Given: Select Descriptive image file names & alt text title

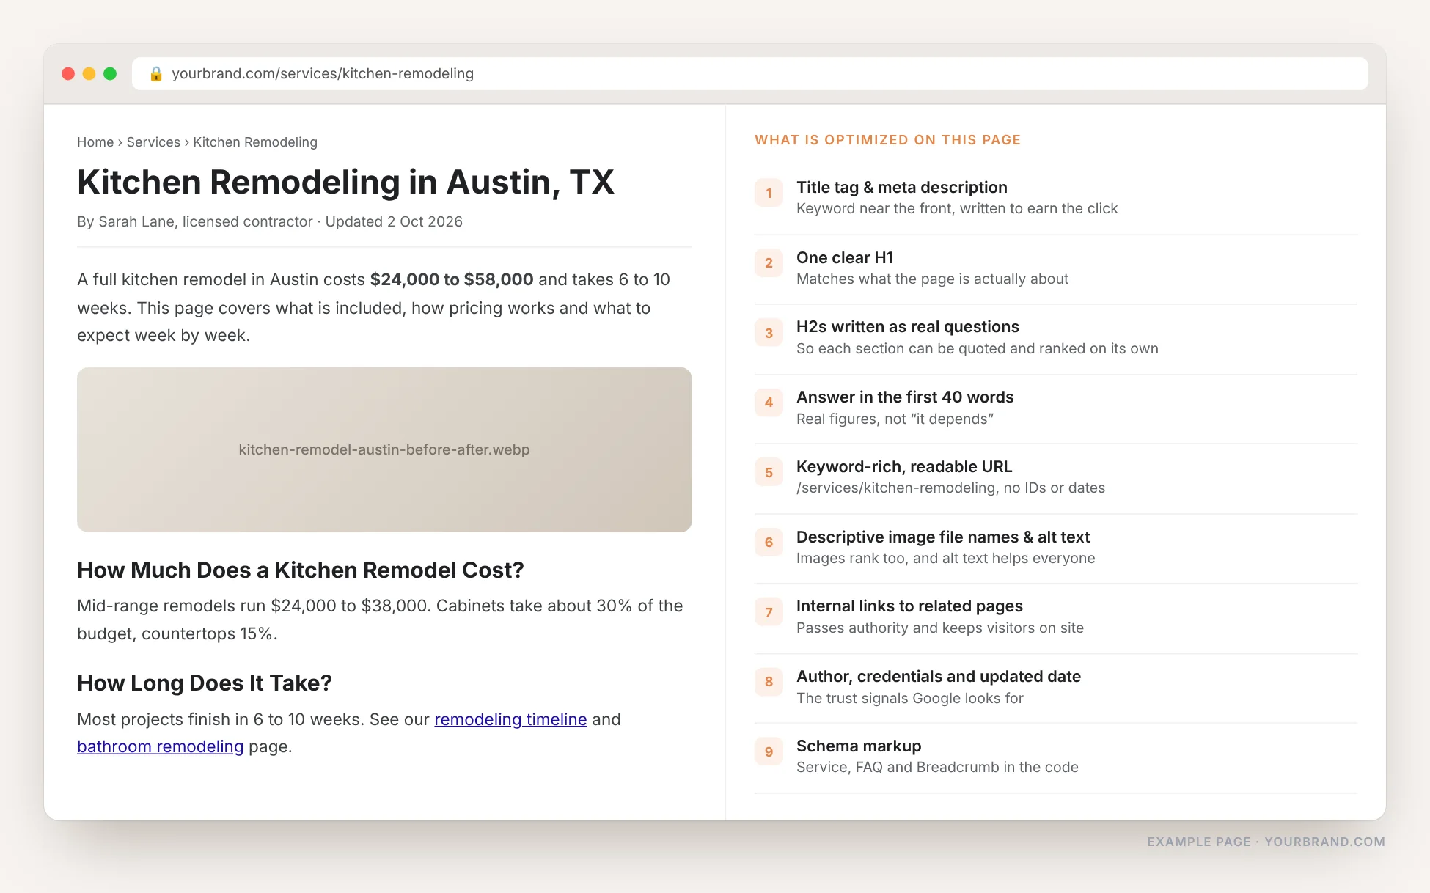Looking at the screenshot, I should 943,537.
